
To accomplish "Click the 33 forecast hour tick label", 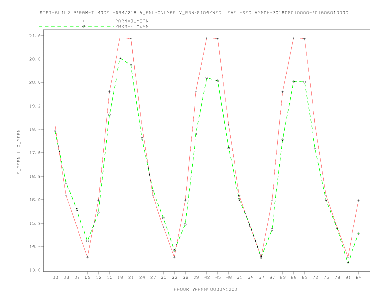I will pyautogui.click(x=174, y=277).
